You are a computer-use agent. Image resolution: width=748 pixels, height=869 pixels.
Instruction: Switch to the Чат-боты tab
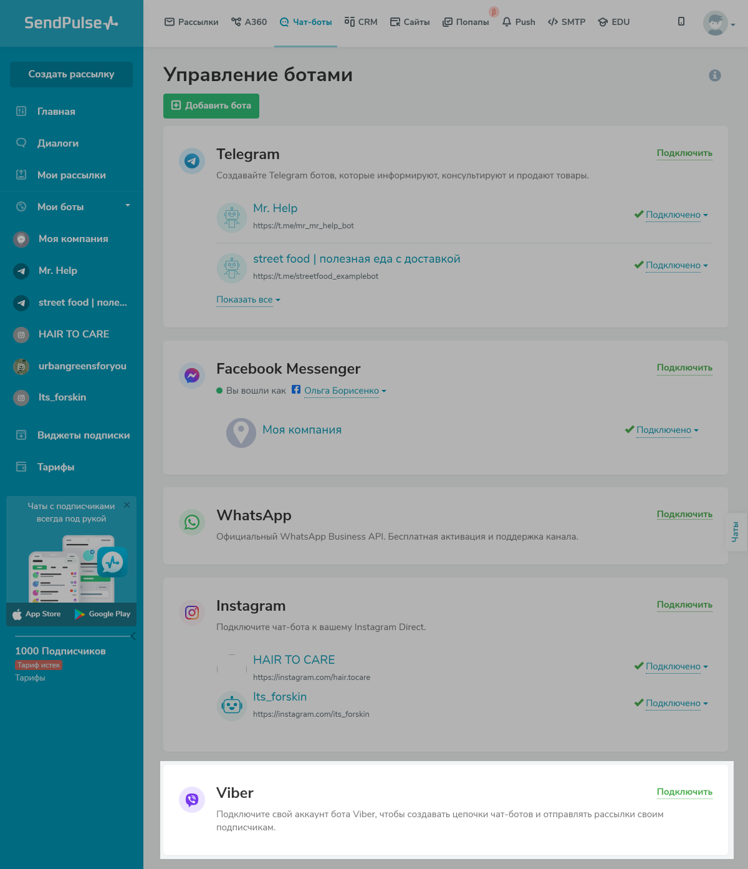click(305, 22)
